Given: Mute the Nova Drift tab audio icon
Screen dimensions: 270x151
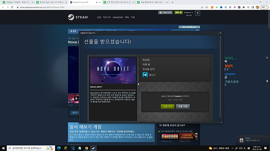Looking at the screenshot, I should pos(97,2).
